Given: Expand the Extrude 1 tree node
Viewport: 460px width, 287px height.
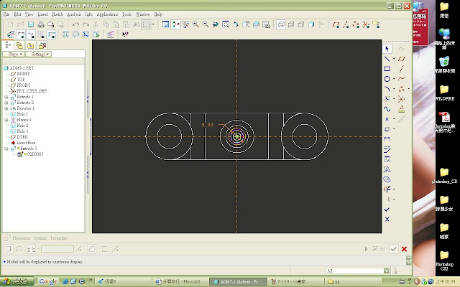Looking at the screenshot, I should pos(6,97).
